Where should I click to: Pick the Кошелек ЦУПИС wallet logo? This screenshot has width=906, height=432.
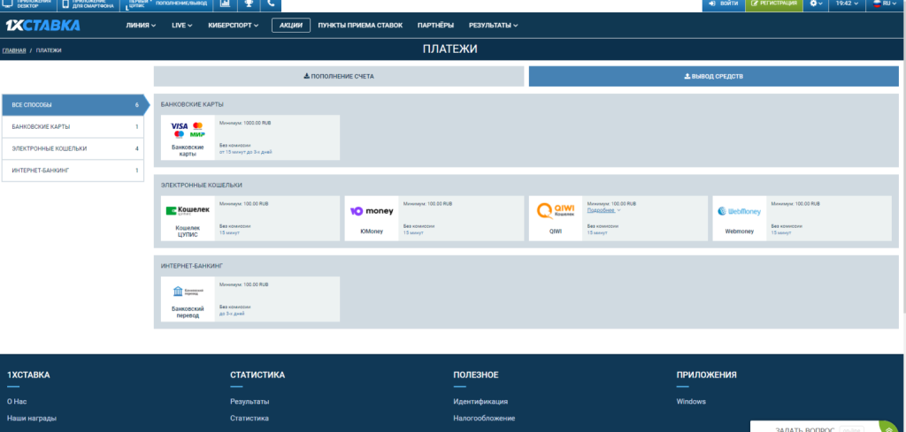click(188, 211)
